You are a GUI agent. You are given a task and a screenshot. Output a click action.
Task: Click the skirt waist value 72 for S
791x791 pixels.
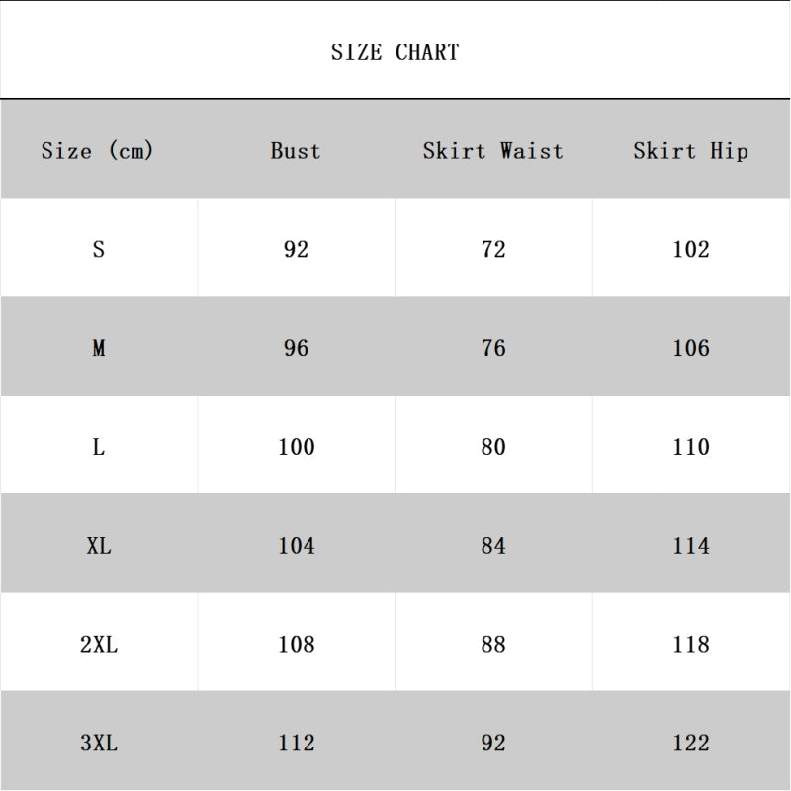[x=493, y=249]
